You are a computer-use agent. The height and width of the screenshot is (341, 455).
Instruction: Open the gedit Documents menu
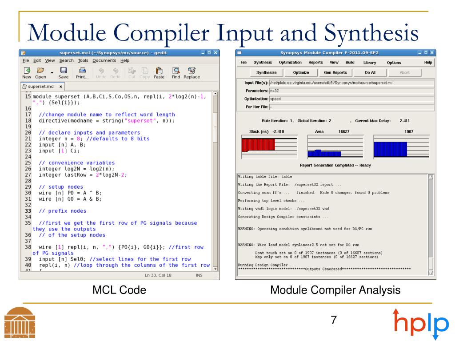point(104,60)
